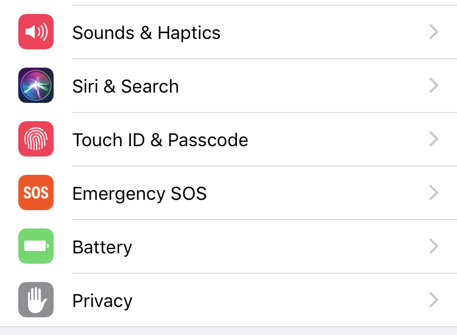
Task: Tap the gray hand Privacy icon
Action: coord(36,300)
